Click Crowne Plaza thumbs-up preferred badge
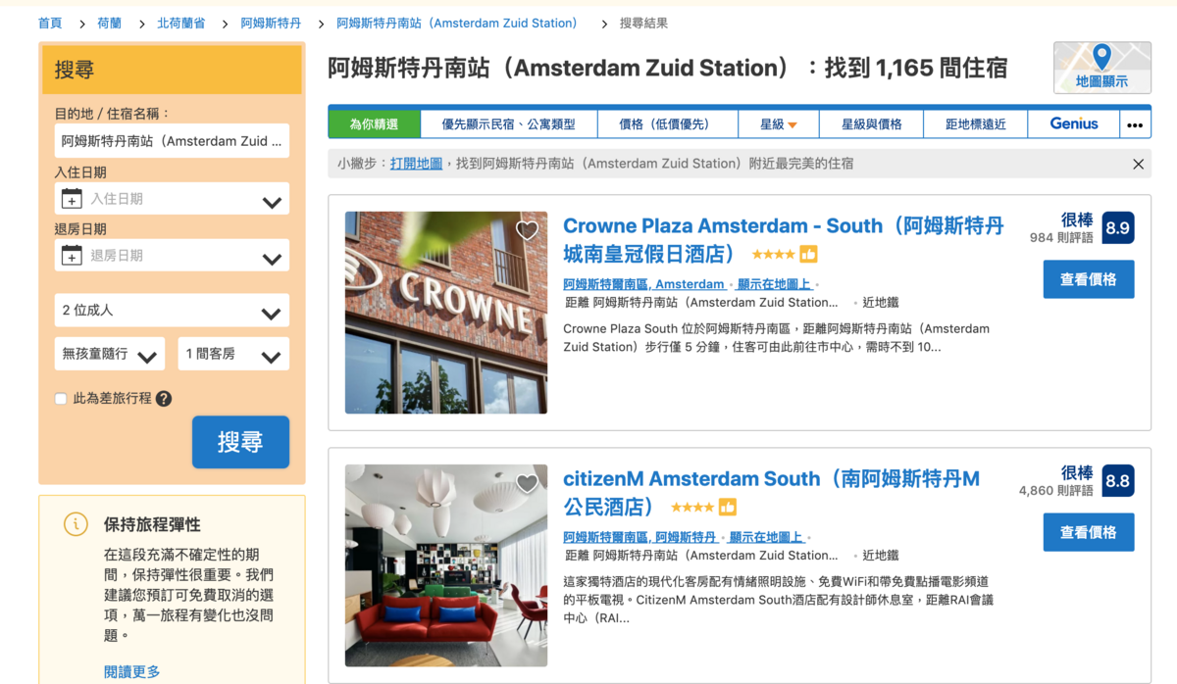 (x=808, y=255)
